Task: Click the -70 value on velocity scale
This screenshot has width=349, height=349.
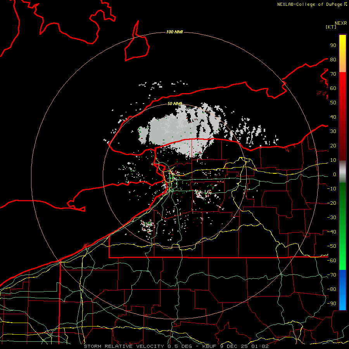Action: tap(332, 275)
